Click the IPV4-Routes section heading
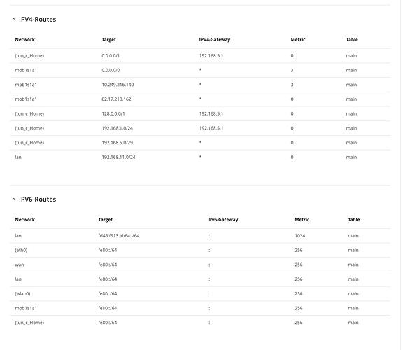The height and width of the screenshot is (350, 405). tap(38, 20)
